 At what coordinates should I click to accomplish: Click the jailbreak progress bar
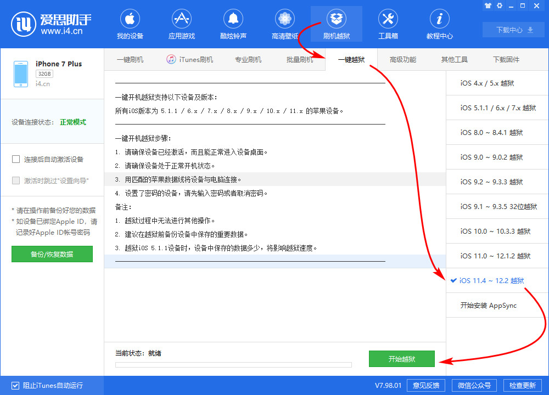233,365
